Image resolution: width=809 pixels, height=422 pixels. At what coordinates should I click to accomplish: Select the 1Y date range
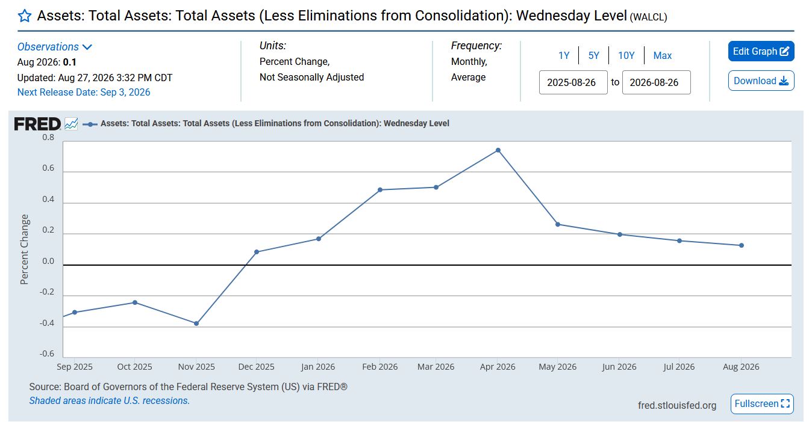click(x=564, y=55)
